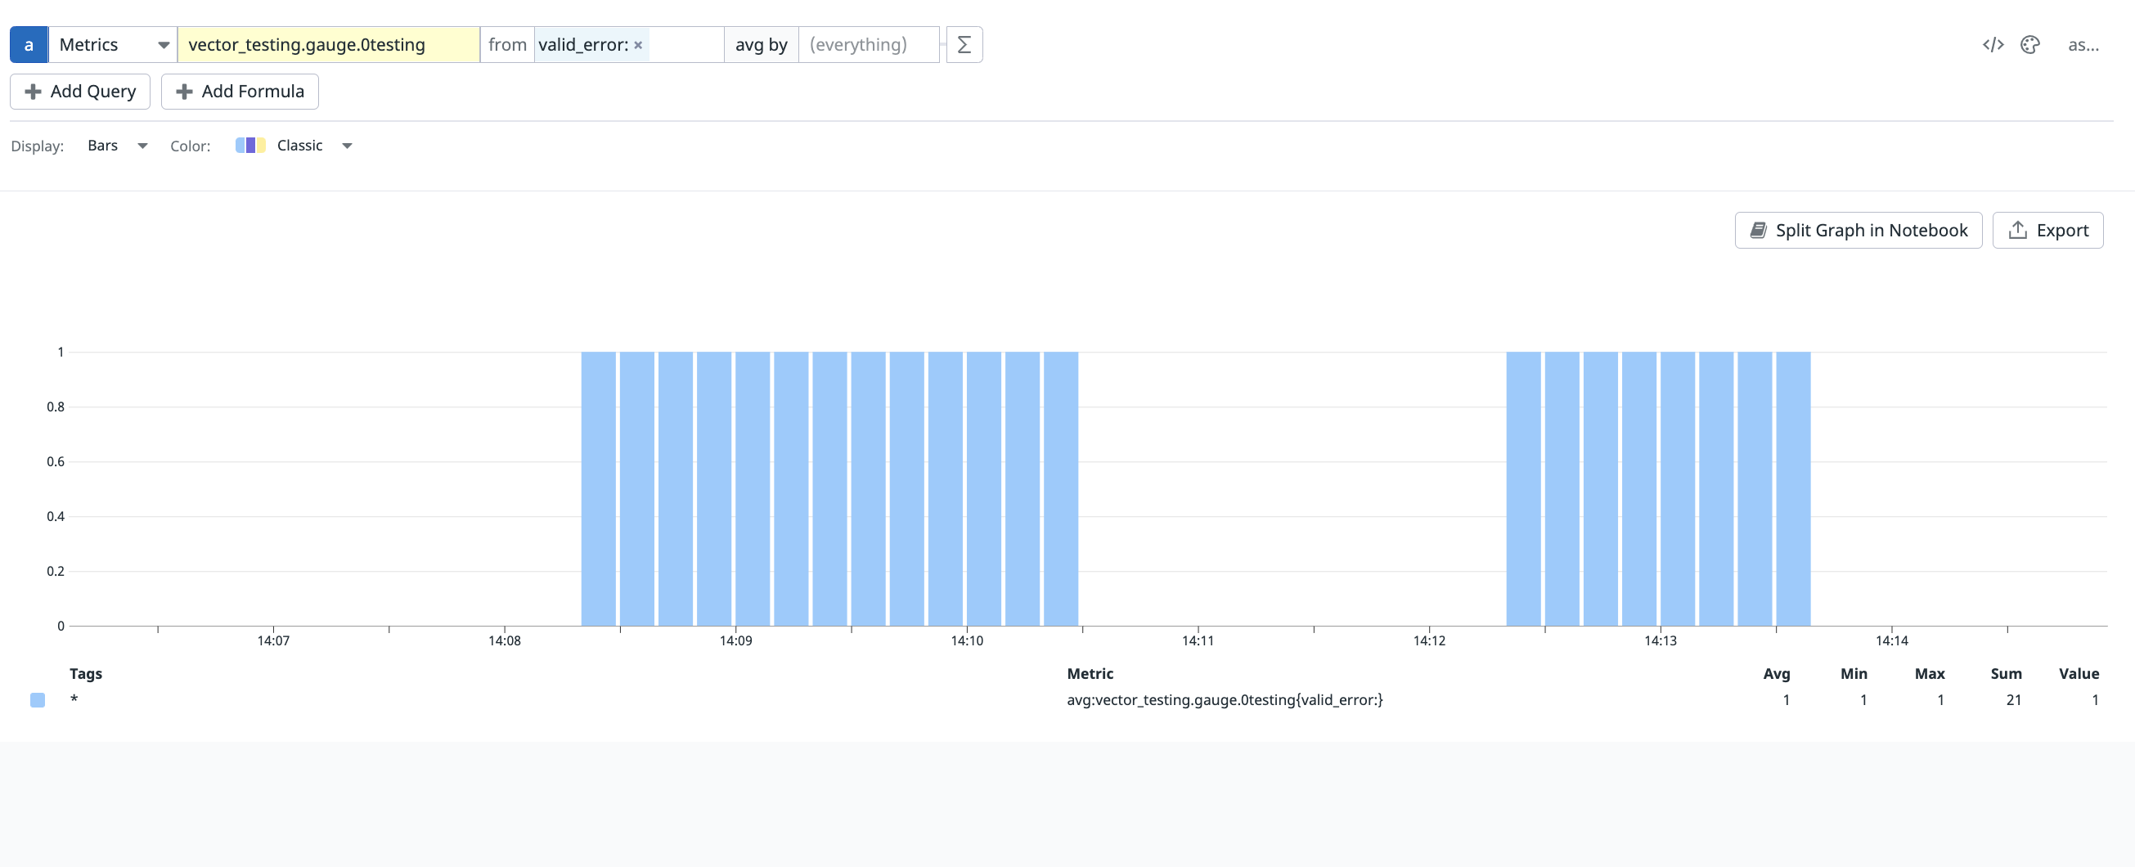The width and height of the screenshot is (2135, 867).
Task: Click the vector_testing.gauge.0testing metric field
Action: [x=329, y=44]
